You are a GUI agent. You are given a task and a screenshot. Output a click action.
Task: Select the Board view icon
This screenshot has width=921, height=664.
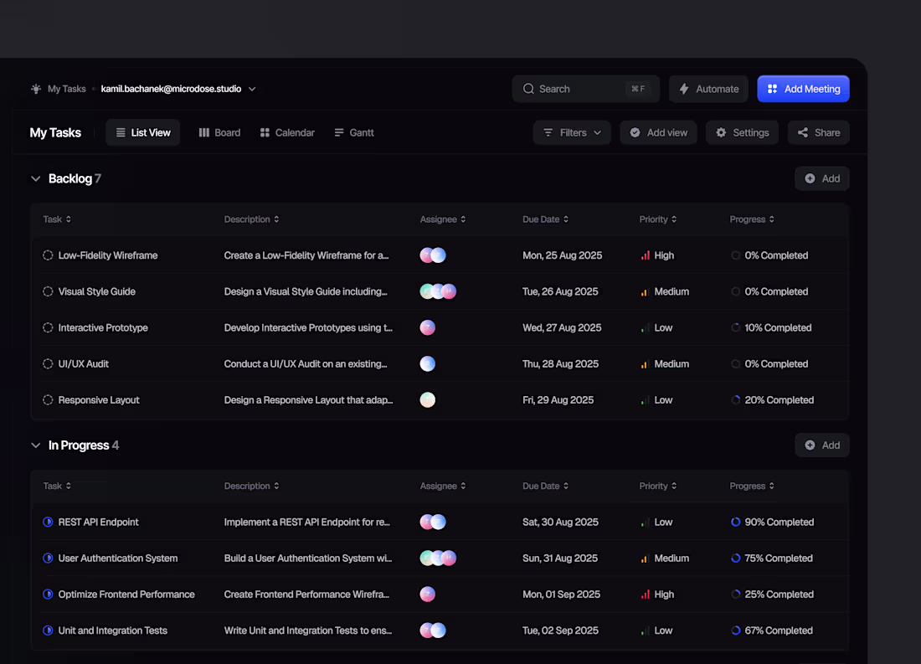[x=203, y=132]
